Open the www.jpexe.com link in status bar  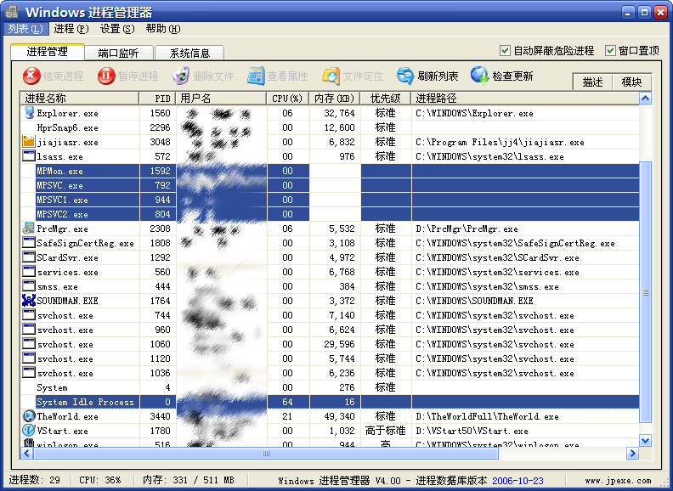click(618, 480)
